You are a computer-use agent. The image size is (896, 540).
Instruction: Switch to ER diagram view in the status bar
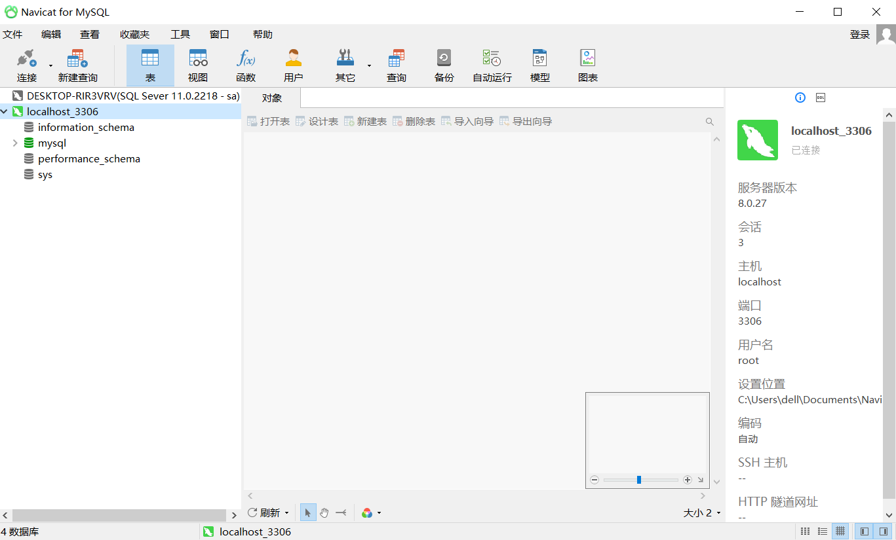pos(840,531)
